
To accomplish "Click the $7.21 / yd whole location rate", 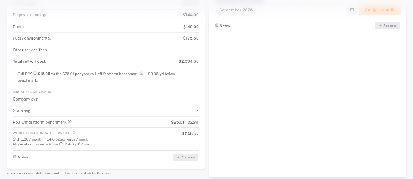I will point(190,134).
